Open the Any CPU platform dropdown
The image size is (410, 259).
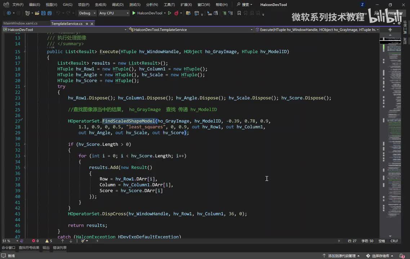114,13
